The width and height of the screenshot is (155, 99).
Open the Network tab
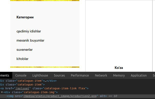(x=101, y=75)
